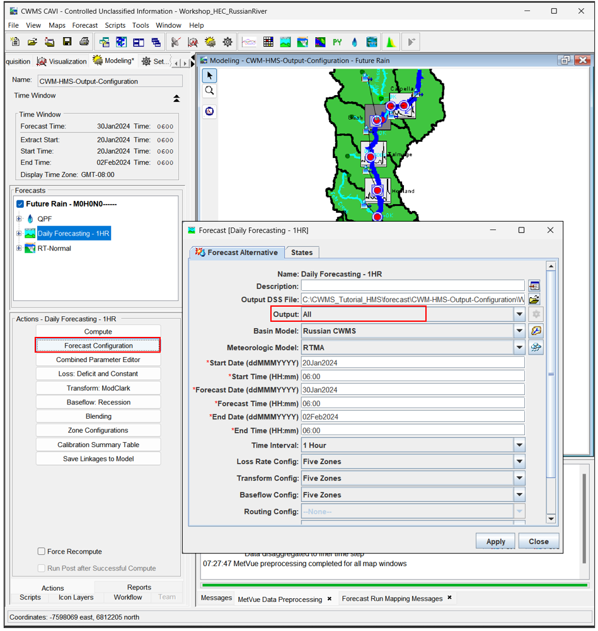Screen dimensions: 598x631
Task: Click the Print icon in the toolbar
Action: [x=84, y=42]
